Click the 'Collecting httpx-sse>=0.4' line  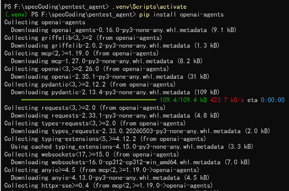[x=108, y=186]
